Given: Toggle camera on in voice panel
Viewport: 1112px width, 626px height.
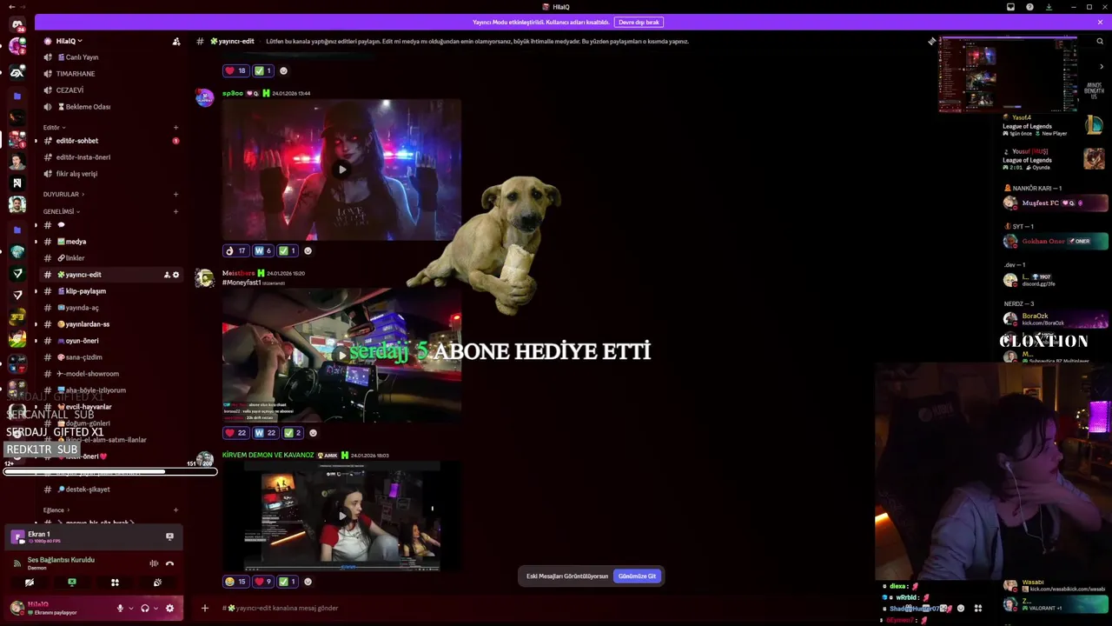Looking at the screenshot, I should click(x=30, y=583).
